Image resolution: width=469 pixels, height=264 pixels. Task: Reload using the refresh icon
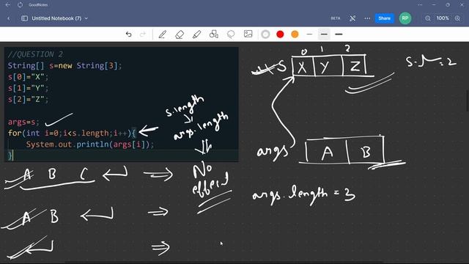pyautogui.click(x=20, y=5)
